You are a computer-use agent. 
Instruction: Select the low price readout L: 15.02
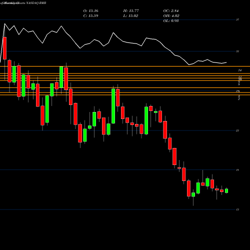(x=130, y=16)
